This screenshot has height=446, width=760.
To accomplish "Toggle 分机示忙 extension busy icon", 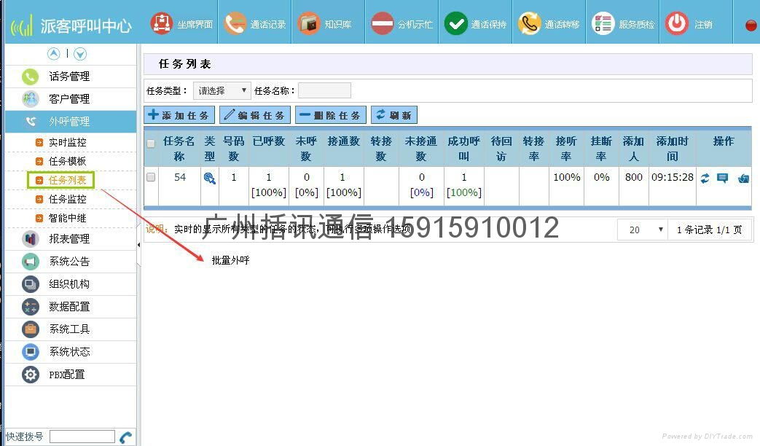I will [383, 23].
